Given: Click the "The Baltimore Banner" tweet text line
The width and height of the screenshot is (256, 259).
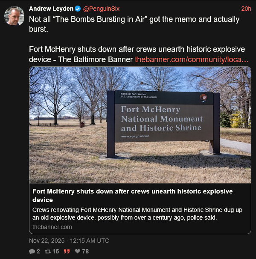Looking at the screenshot, I should tap(81, 59).
